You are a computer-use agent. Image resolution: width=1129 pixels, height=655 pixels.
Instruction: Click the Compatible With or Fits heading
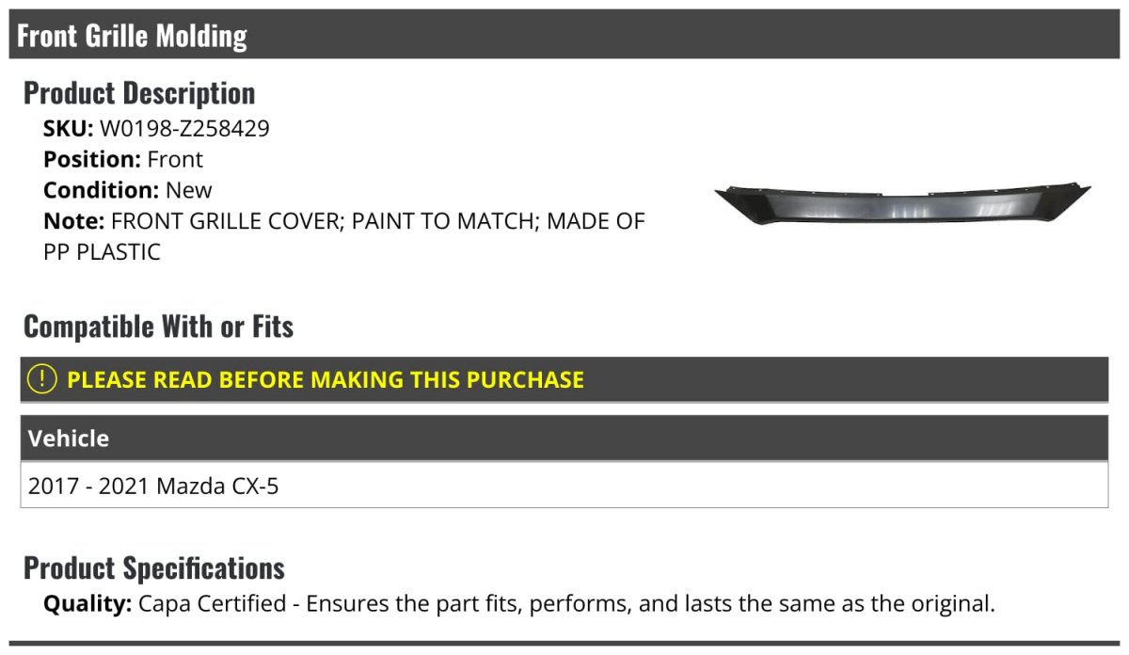[158, 327]
